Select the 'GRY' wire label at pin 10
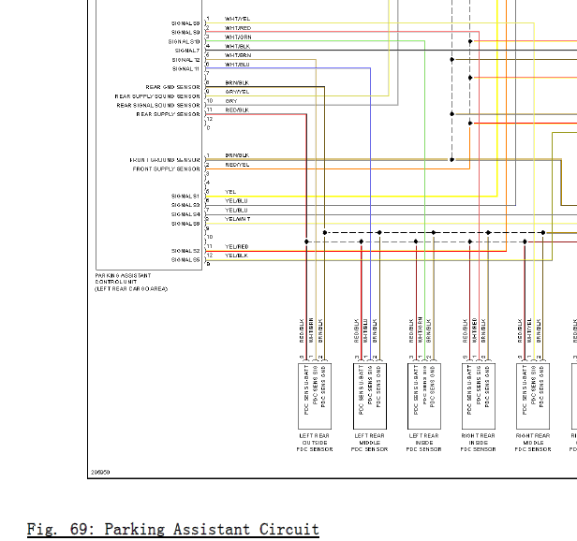 point(231,101)
